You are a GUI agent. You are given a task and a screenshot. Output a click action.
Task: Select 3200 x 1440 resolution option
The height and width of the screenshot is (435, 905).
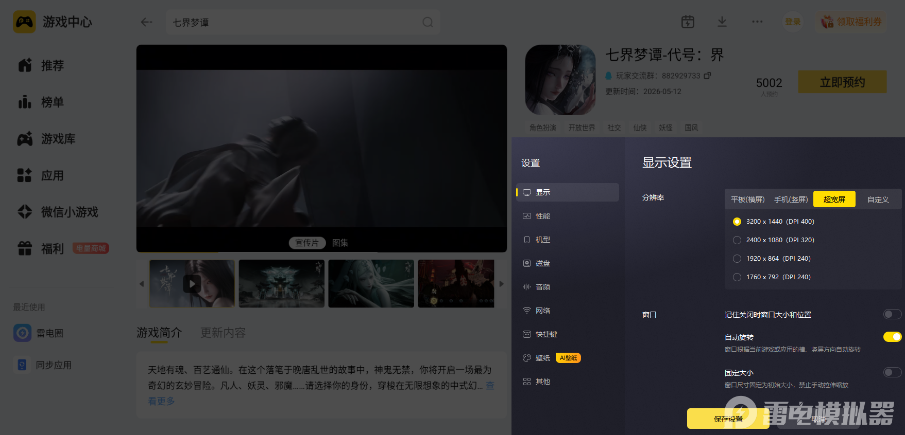[x=774, y=222]
